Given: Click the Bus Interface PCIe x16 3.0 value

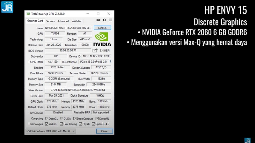Looking at the screenshot, I should pyautogui.click(x=93, y=62).
